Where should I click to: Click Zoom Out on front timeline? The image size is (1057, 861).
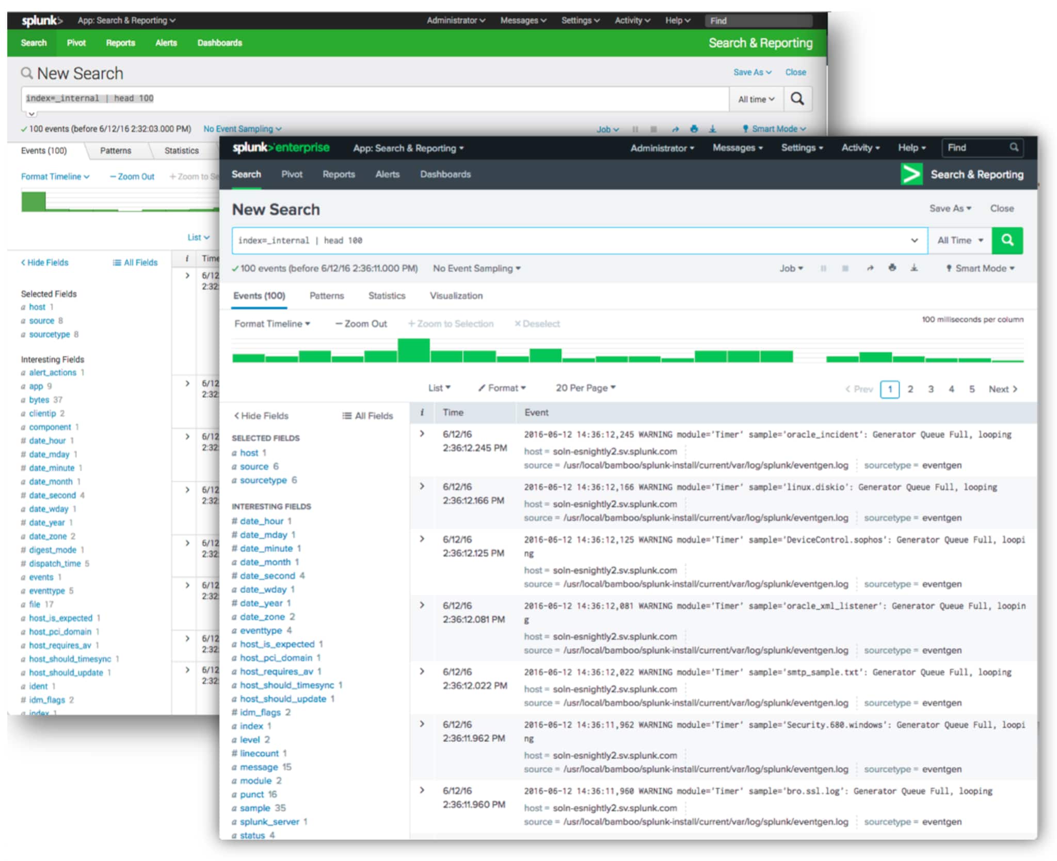[x=361, y=323]
